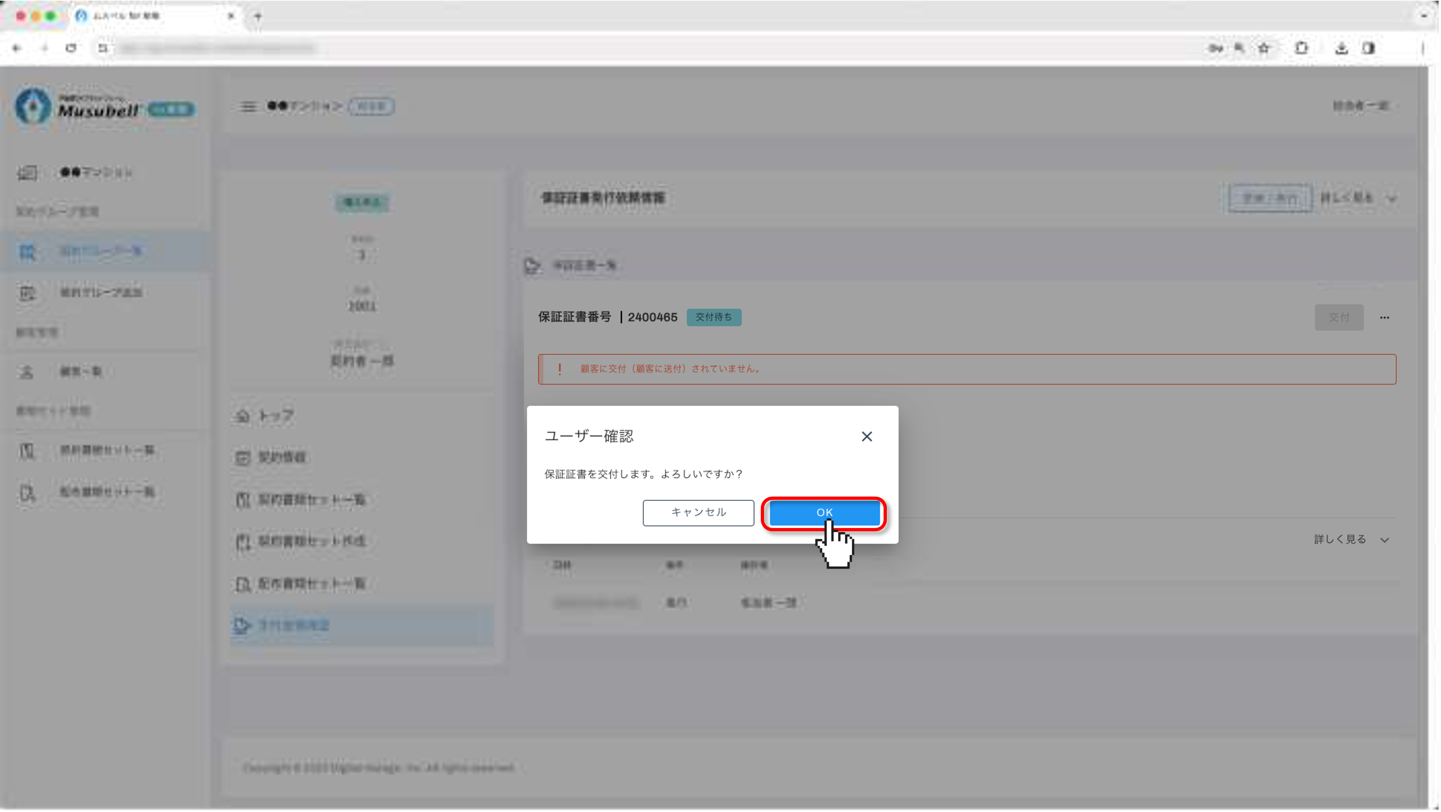
Task: Expand 詳しく見る chevron in the top header
Action: pos(1392,198)
